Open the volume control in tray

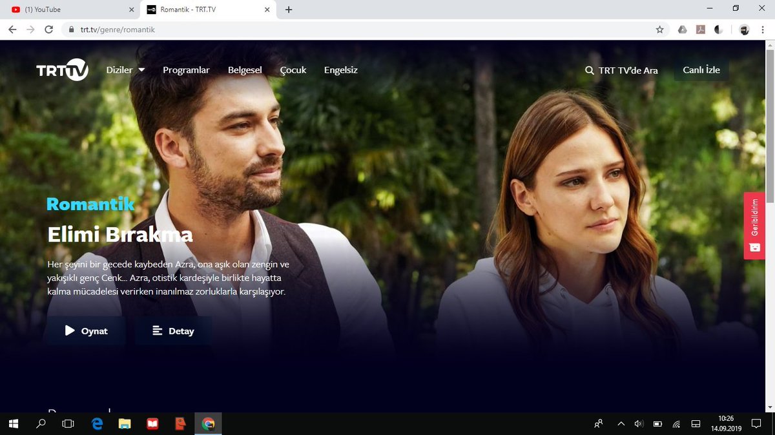pyautogui.click(x=639, y=423)
